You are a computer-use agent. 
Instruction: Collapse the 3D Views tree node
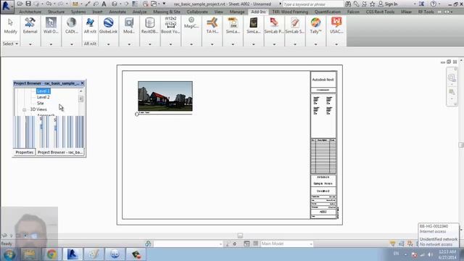[x=24, y=109]
